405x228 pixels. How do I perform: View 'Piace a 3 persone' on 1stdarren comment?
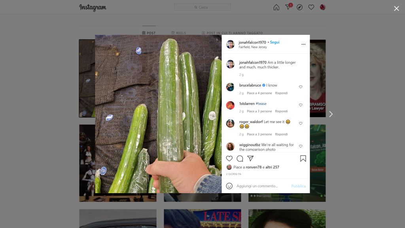click(259, 111)
